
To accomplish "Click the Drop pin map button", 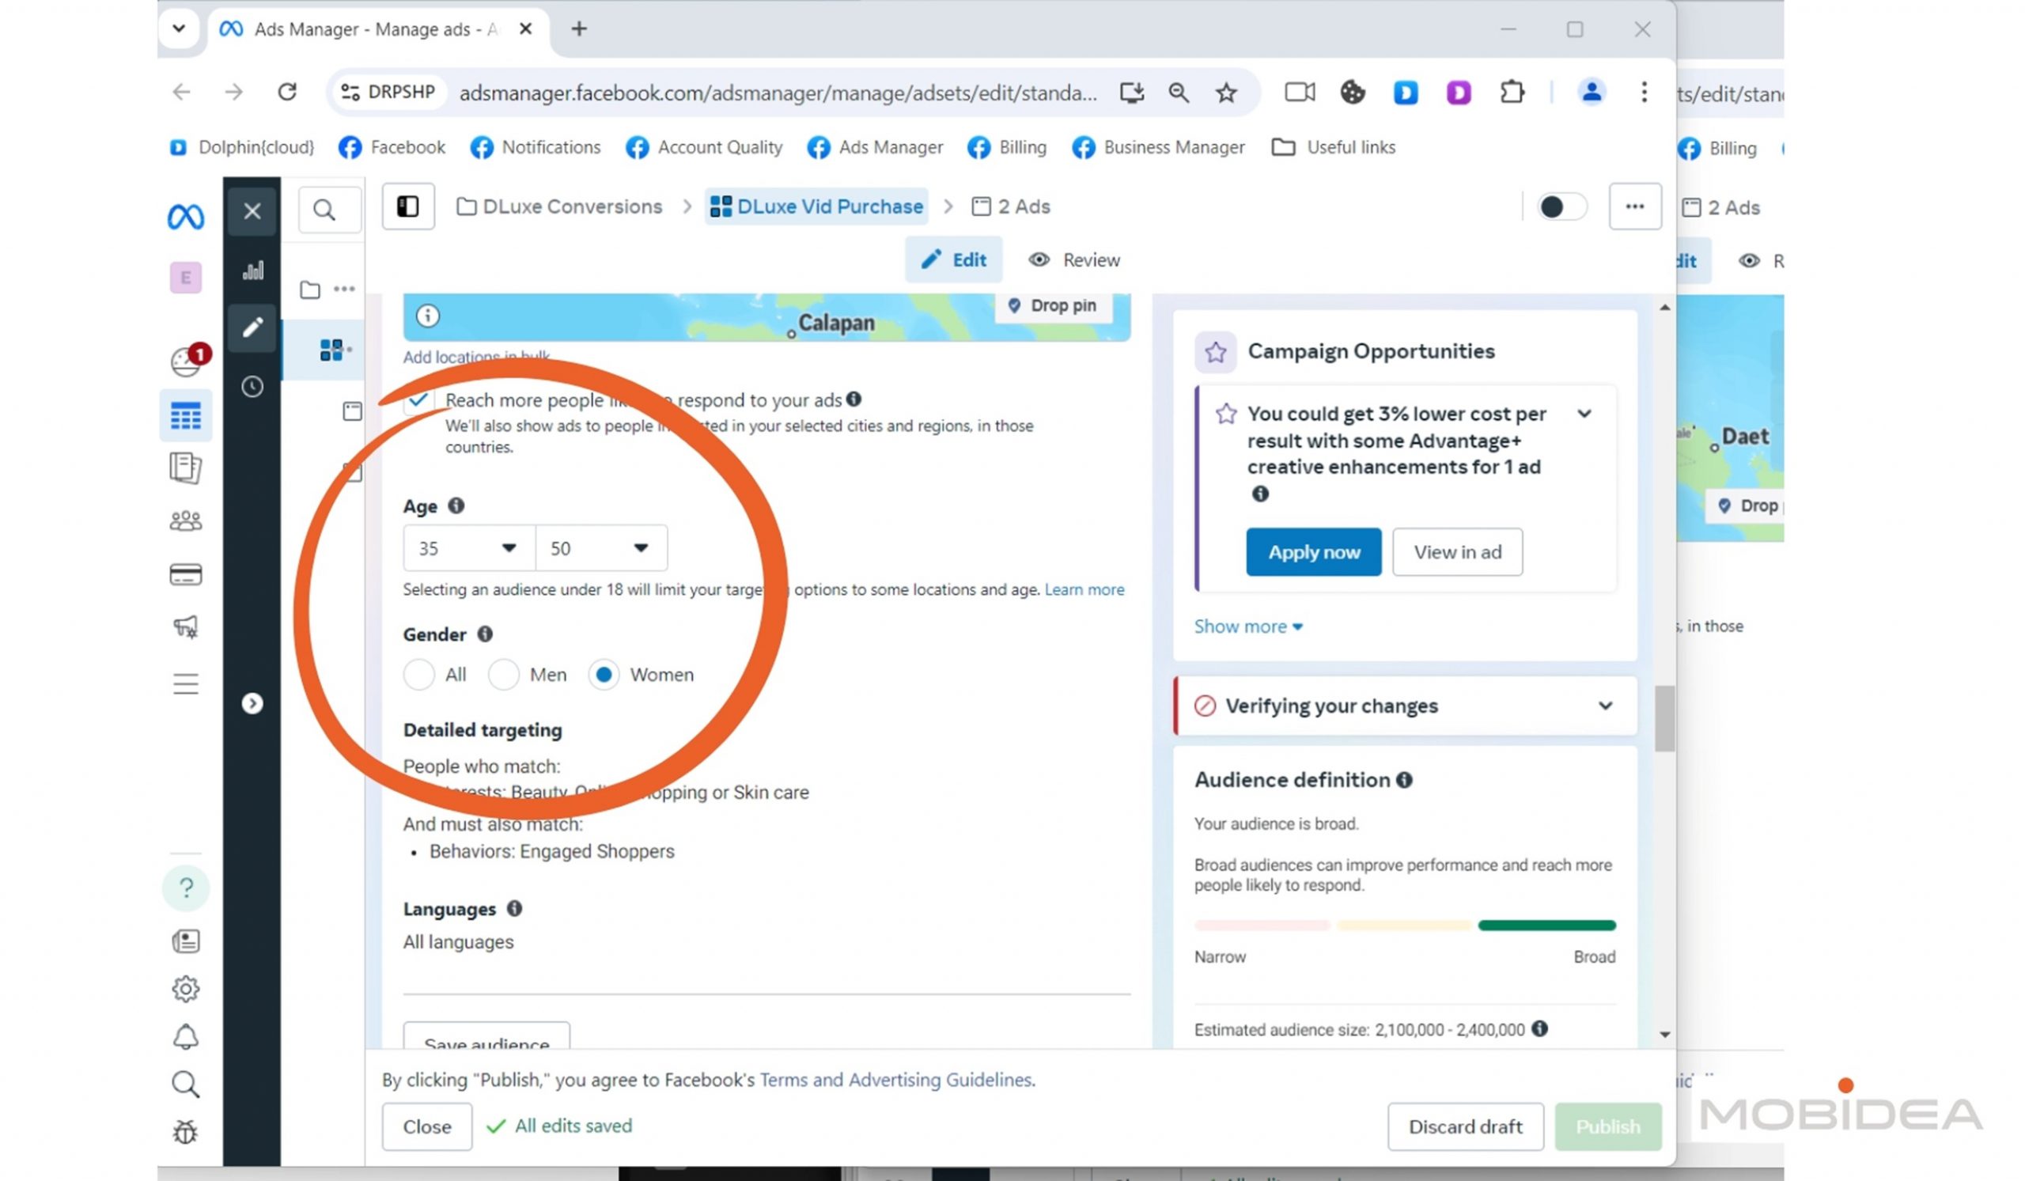I will [x=1054, y=306].
